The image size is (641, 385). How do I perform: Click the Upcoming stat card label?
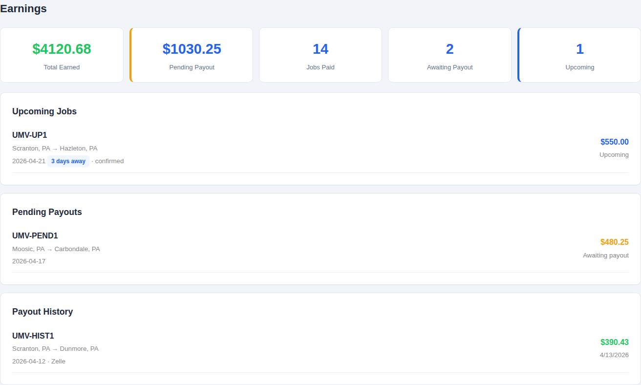pos(580,67)
